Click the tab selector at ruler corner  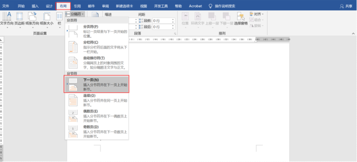[x=1, y=39]
